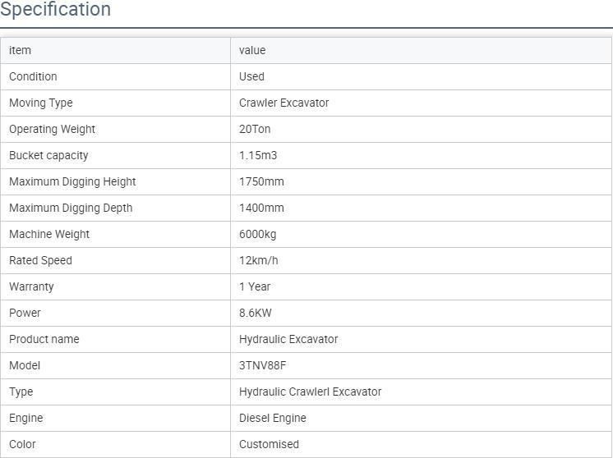Click the Condition row label
613x458 pixels.
coord(33,76)
